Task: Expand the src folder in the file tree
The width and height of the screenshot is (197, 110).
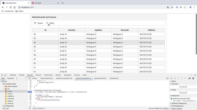Action: [4, 89]
